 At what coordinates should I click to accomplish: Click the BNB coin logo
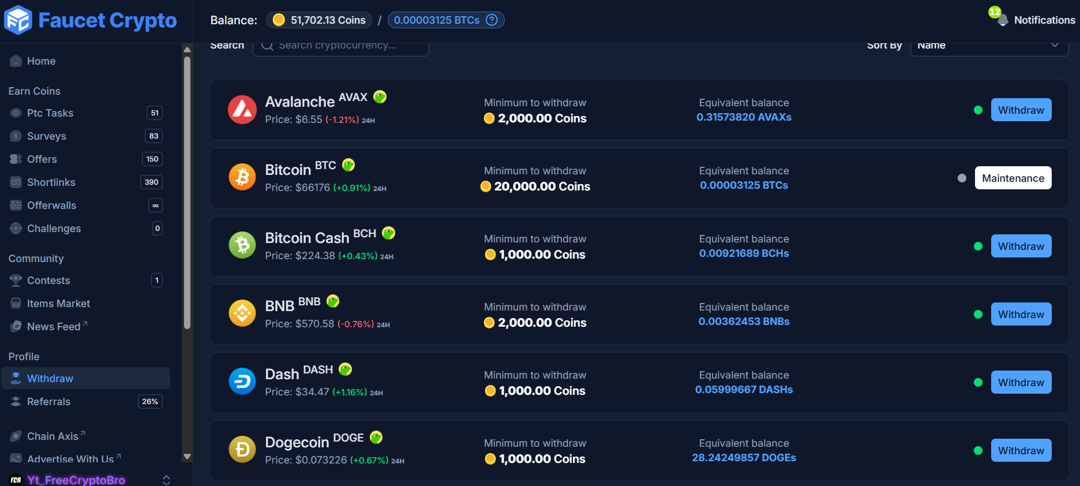tap(242, 314)
